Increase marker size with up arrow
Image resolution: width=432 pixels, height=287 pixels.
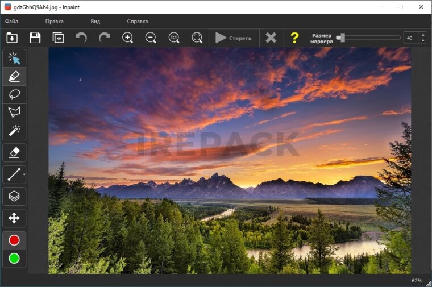point(422,35)
